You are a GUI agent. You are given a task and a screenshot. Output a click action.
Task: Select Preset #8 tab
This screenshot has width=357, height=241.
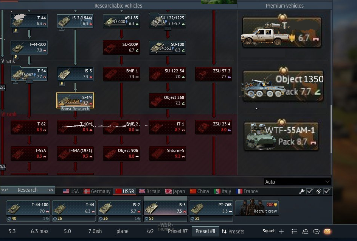pyautogui.click(x=205, y=231)
